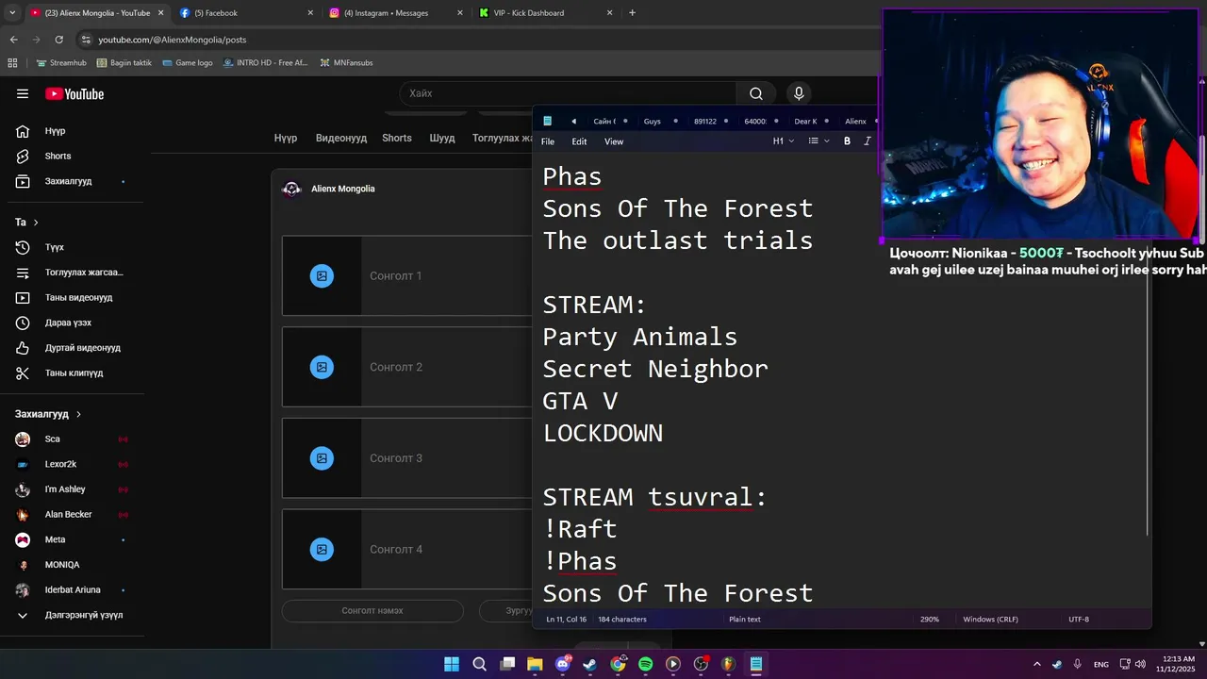Switch to the Facebook browser tab
1207x679 pixels.
247,13
